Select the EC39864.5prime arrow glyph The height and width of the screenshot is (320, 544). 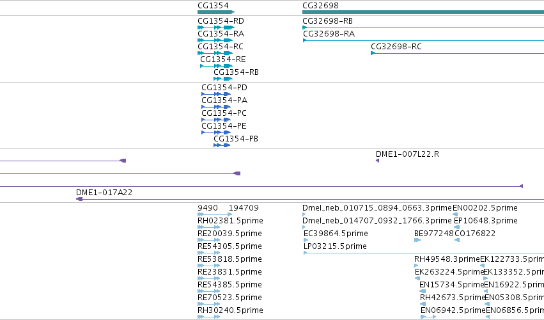[306, 240]
